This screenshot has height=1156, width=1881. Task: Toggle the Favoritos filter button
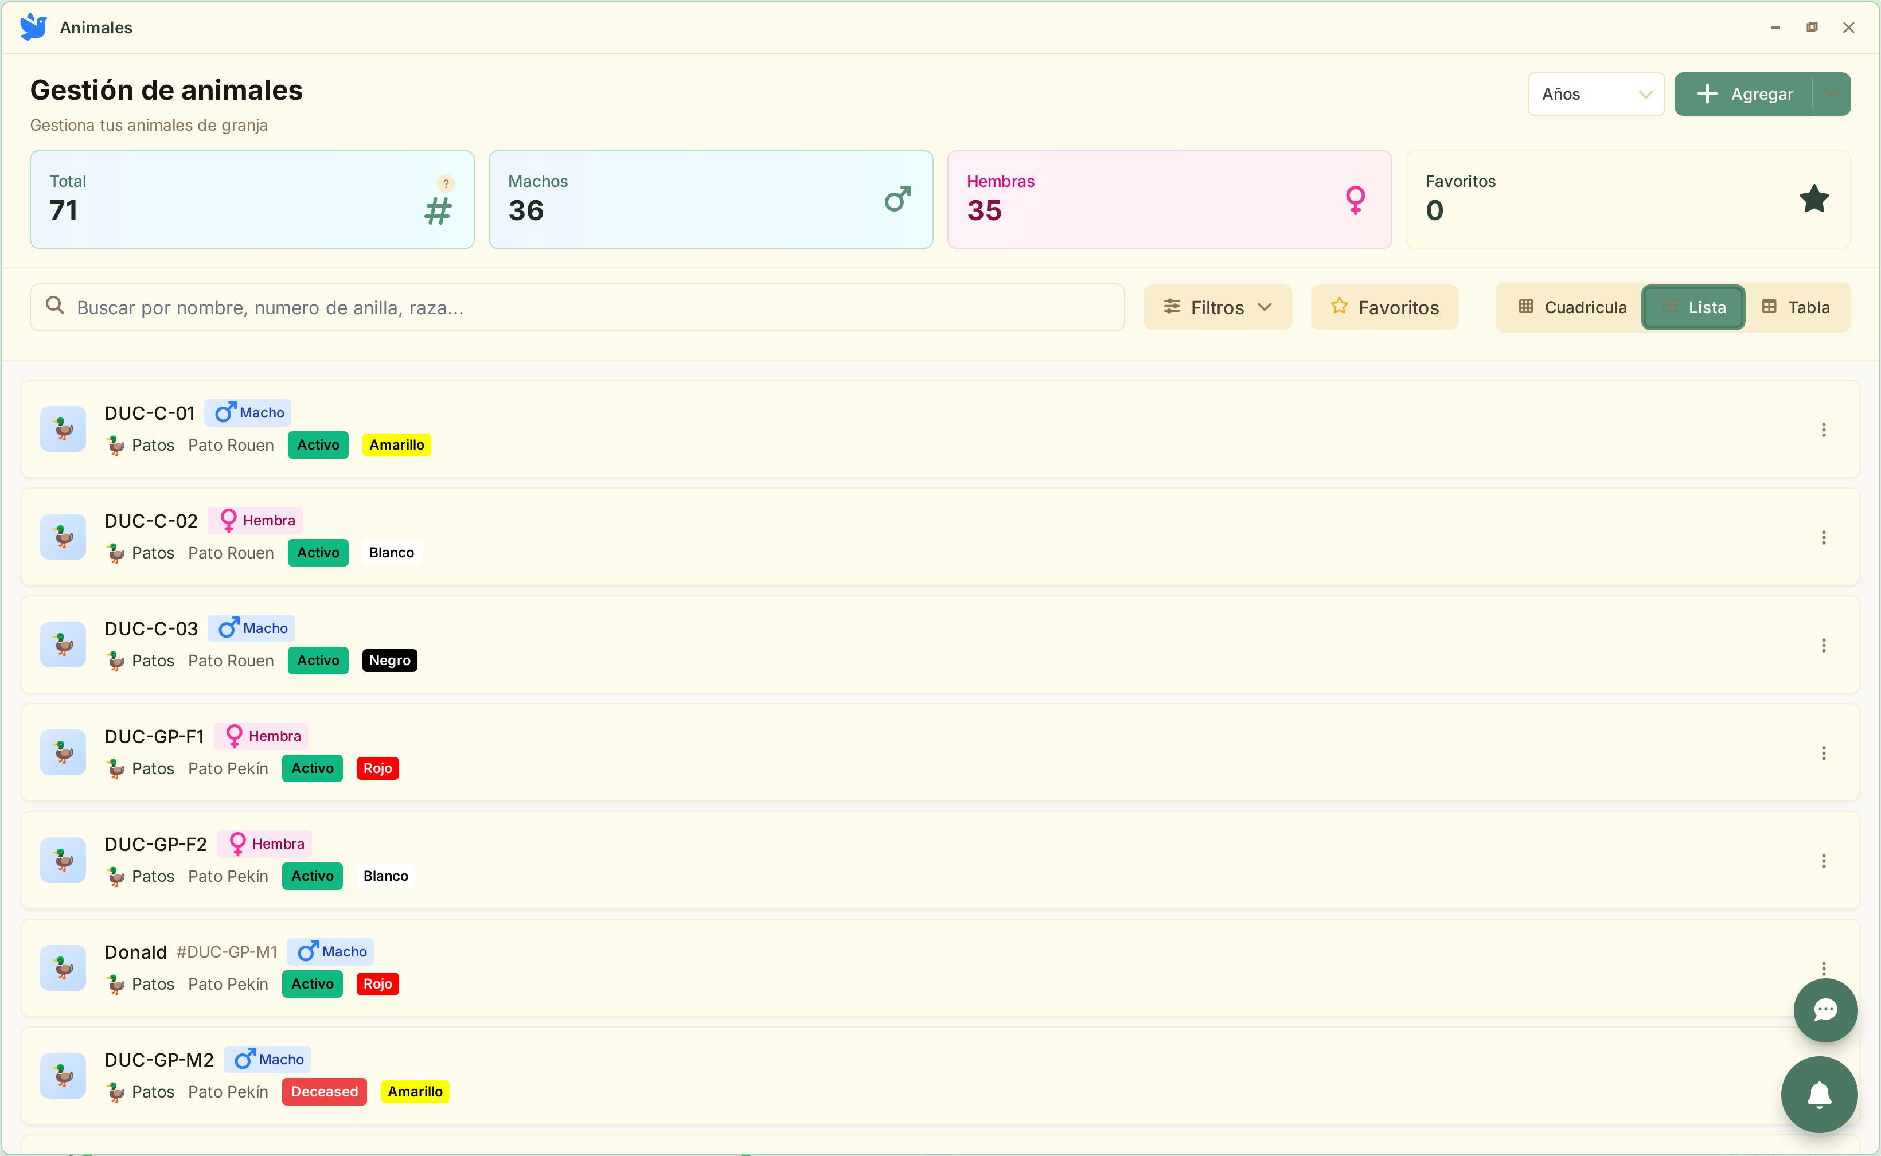tap(1384, 307)
